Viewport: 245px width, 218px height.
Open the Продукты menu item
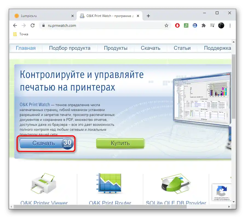pyautogui.click(x=116, y=48)
